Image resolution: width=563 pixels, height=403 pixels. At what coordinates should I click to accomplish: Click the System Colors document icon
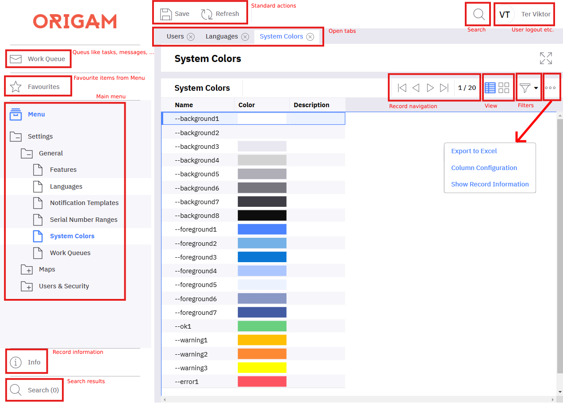click(38, 236)
